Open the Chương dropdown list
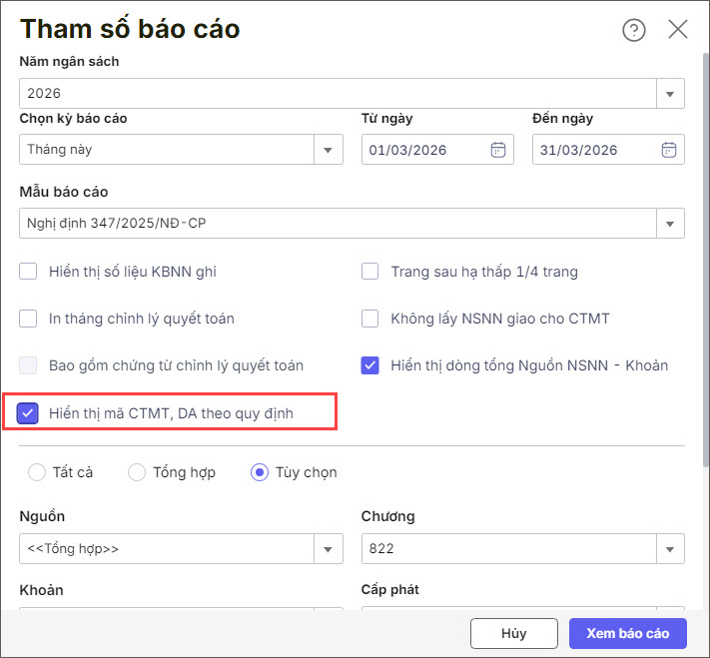710x658 pixels. (x=670, y=549)
